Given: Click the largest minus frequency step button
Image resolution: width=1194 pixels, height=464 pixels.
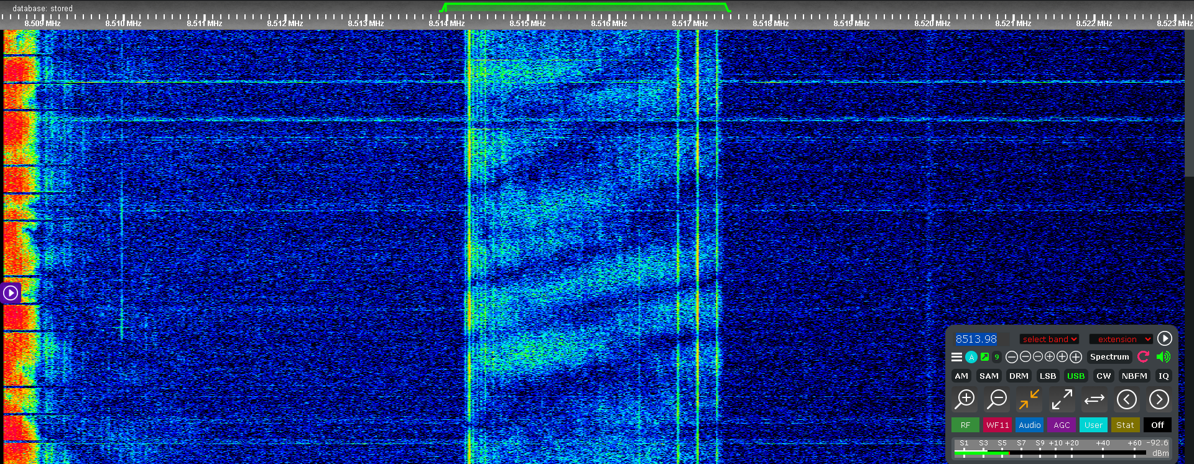Looking at the screenshot, I should click(1012, 357).
